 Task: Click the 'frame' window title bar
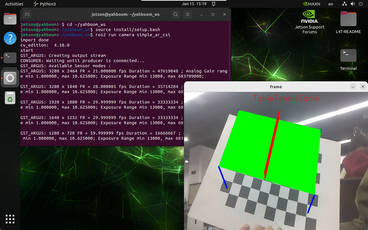276,87
